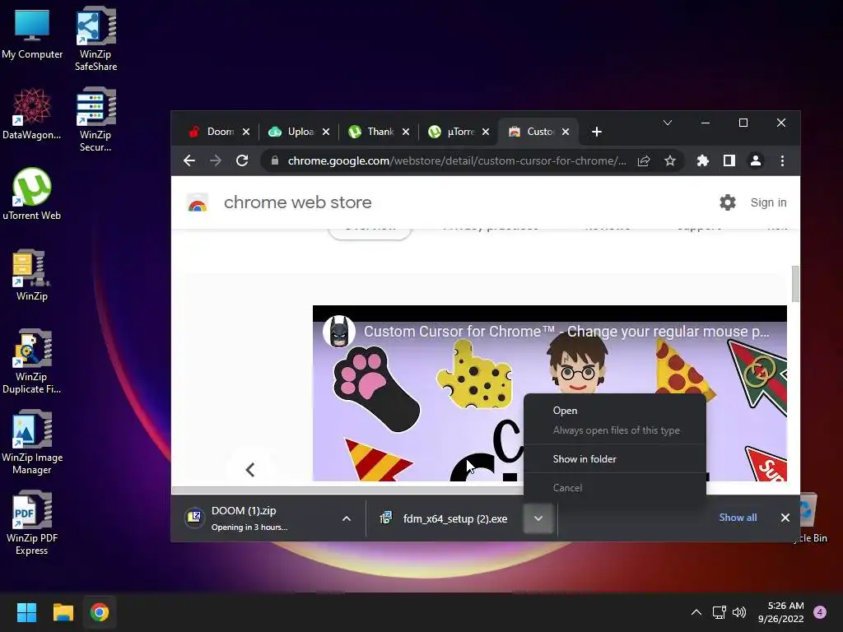Viewport: 843px width, 632px height.
Task: Open volume control in system tray
Action: click(x=739, y=612)
